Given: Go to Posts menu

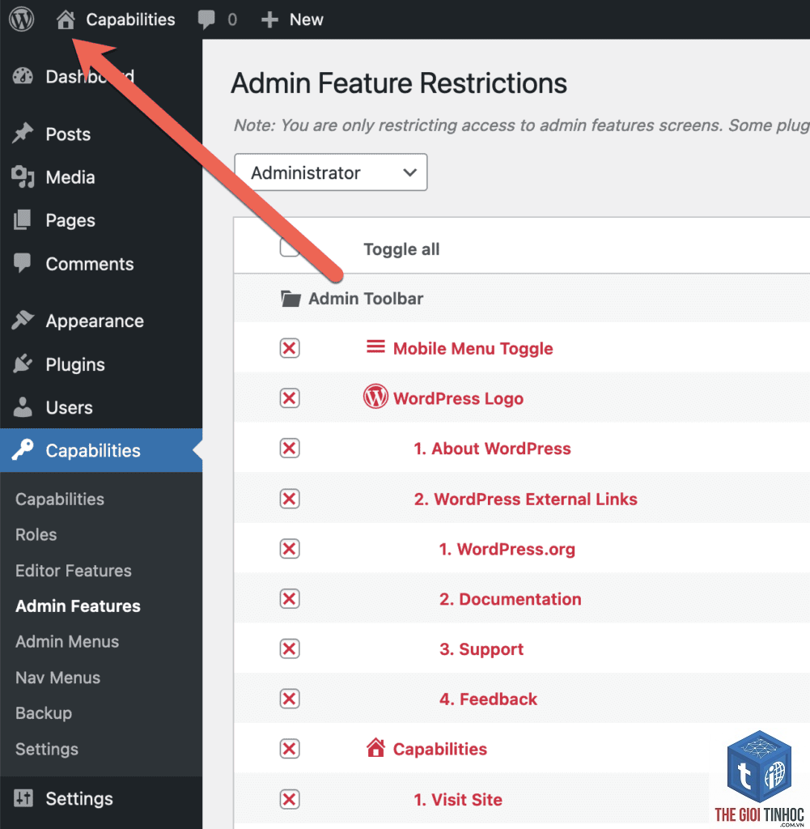Looking at the screenshot, I should click(x=68, y=134).
